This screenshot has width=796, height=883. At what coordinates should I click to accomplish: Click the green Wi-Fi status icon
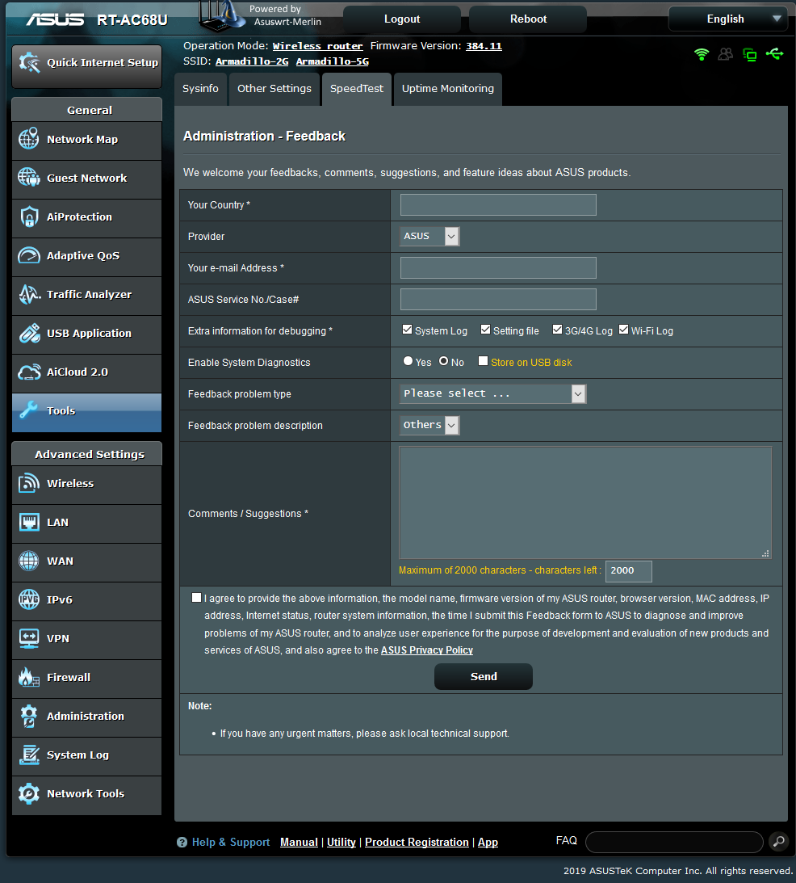(702, 54)
